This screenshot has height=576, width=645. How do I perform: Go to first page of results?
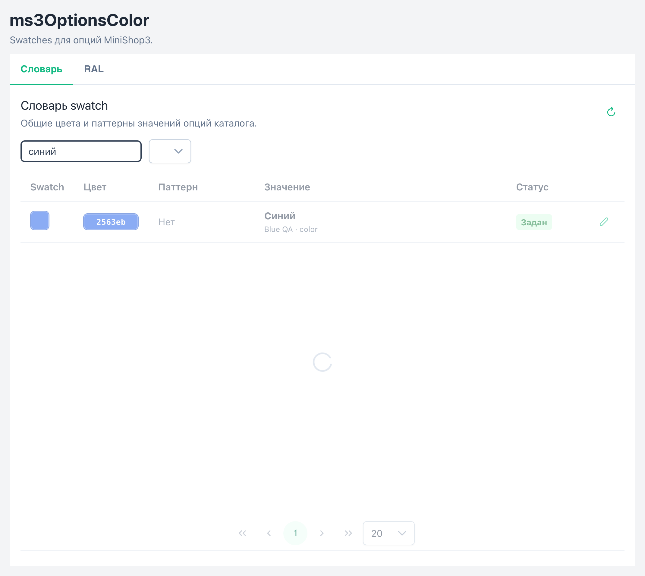coord(243,533)
